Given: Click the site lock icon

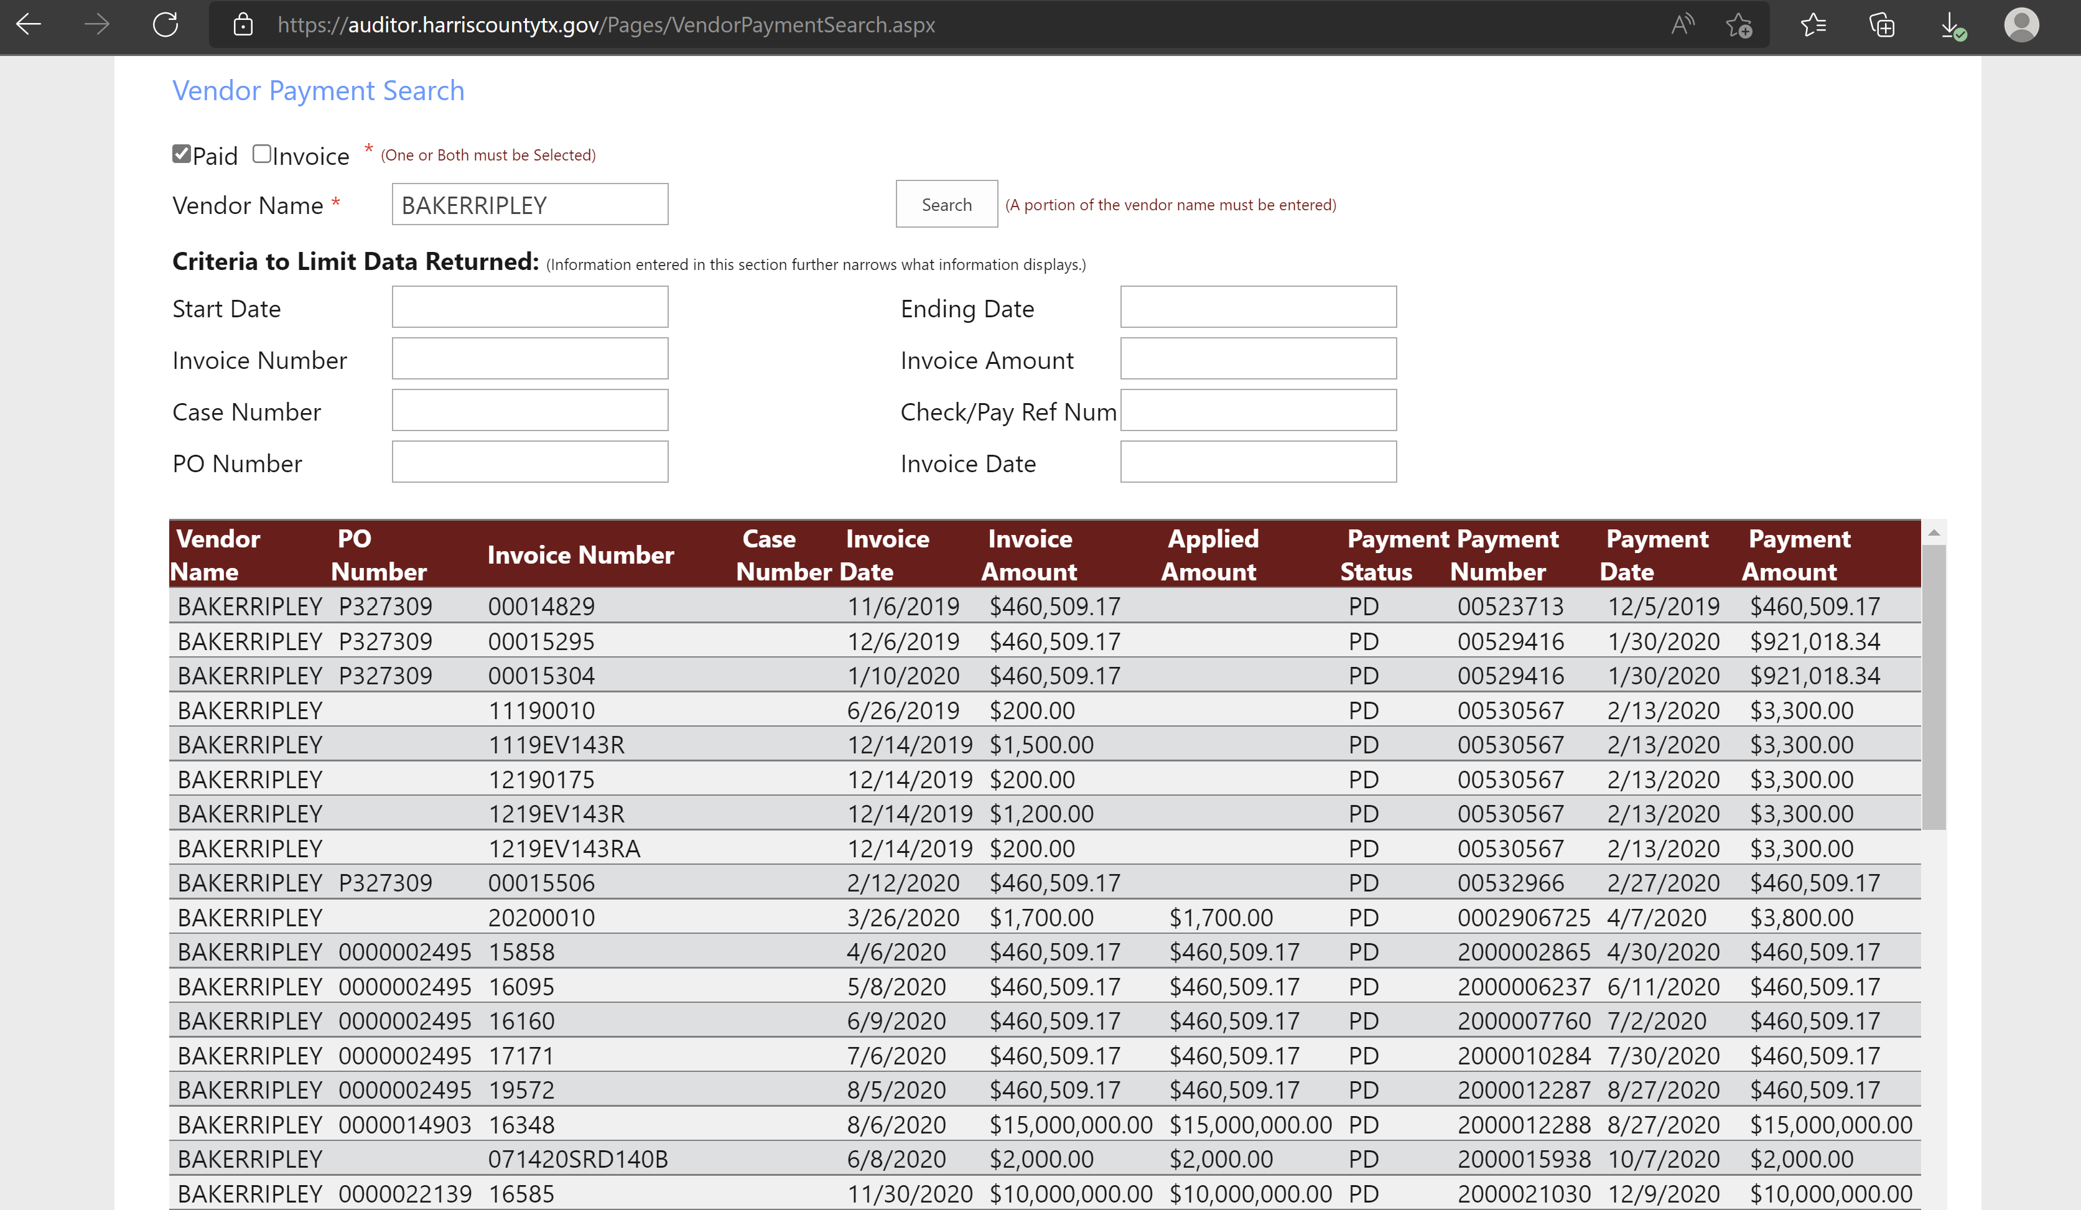Looking at the screenshot, I should [243, 25].
